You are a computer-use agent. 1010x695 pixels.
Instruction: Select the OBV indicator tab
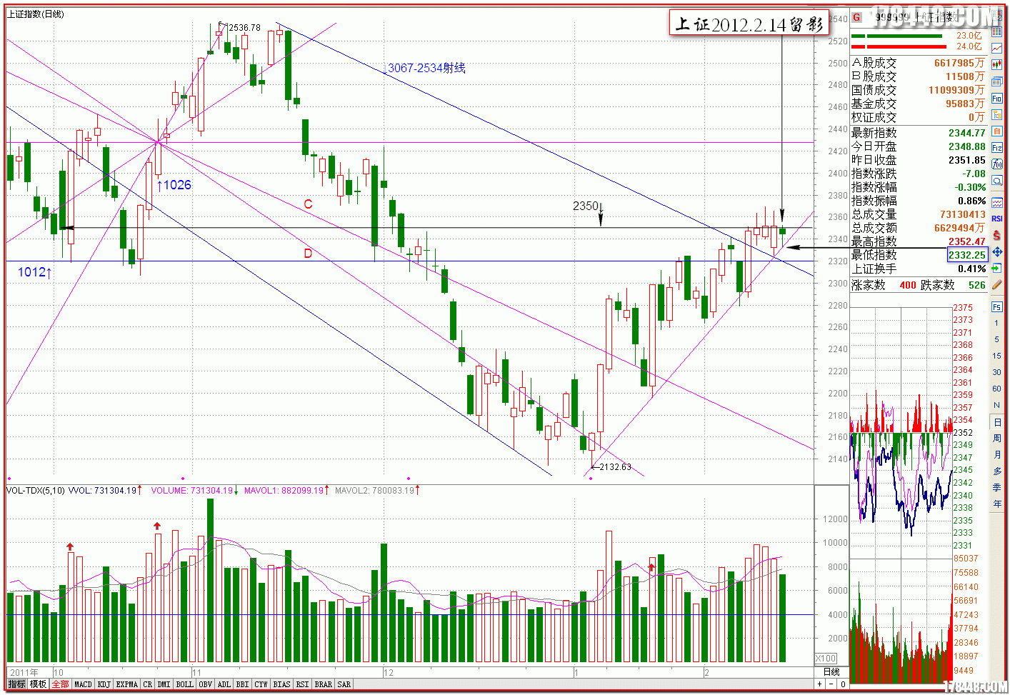click(206, 684)
